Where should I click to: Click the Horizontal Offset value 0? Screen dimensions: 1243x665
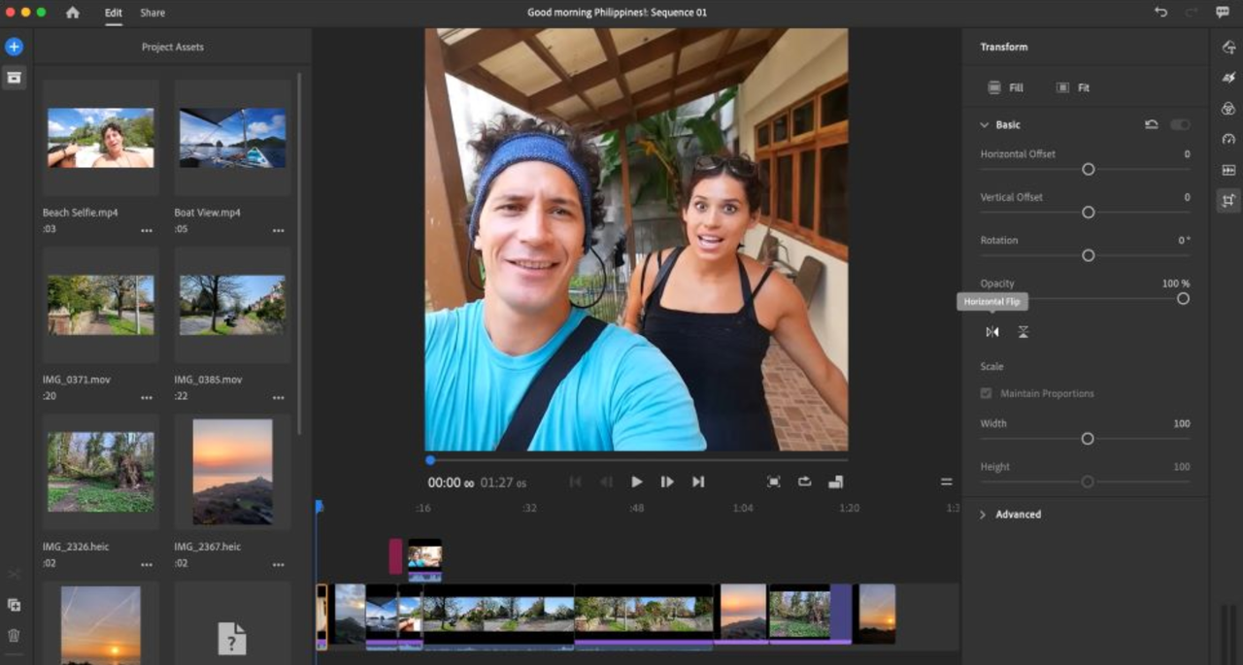pos(1187,154)
